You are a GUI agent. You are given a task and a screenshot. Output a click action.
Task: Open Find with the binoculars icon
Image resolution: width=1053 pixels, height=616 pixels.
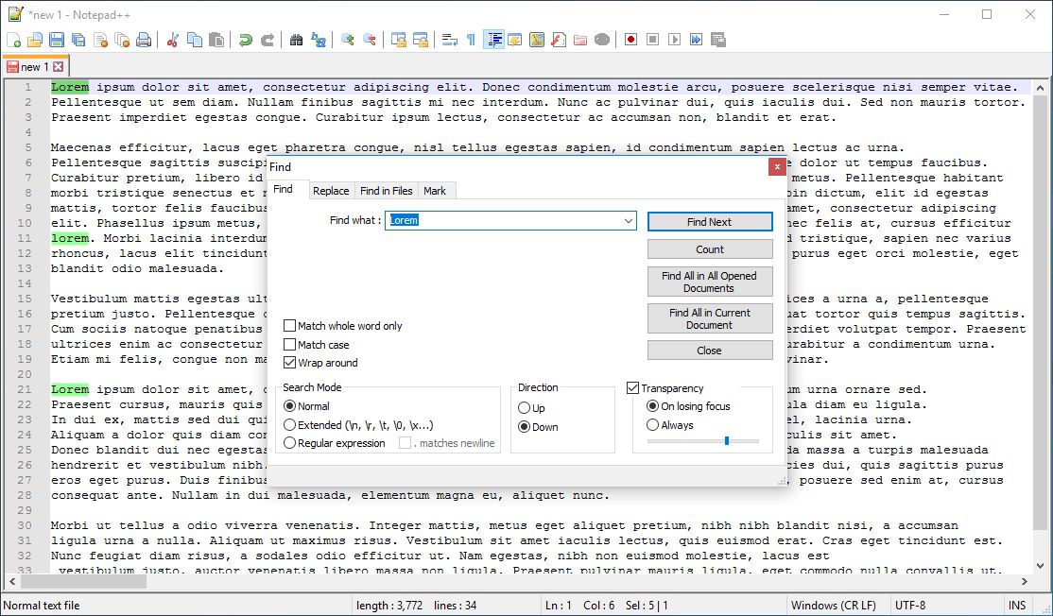(296, 41)
